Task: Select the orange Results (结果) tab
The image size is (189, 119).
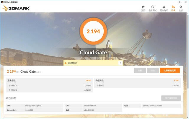Action: tap(173, 8)
